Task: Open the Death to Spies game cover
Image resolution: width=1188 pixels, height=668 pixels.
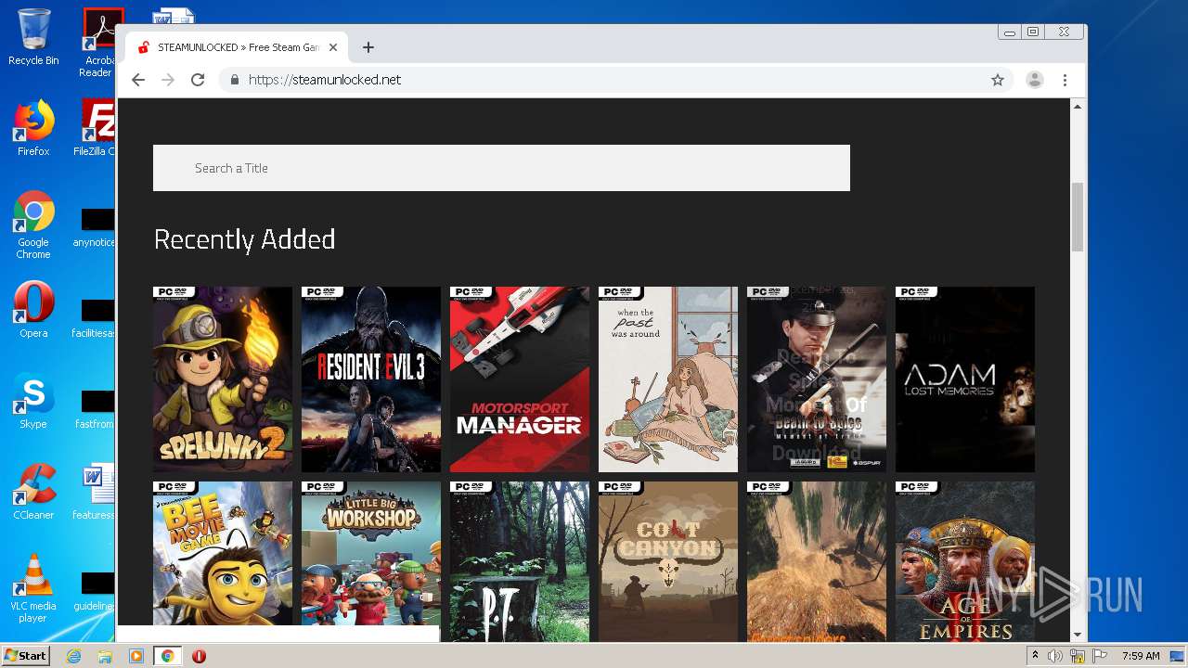Action: click(817, 379)
